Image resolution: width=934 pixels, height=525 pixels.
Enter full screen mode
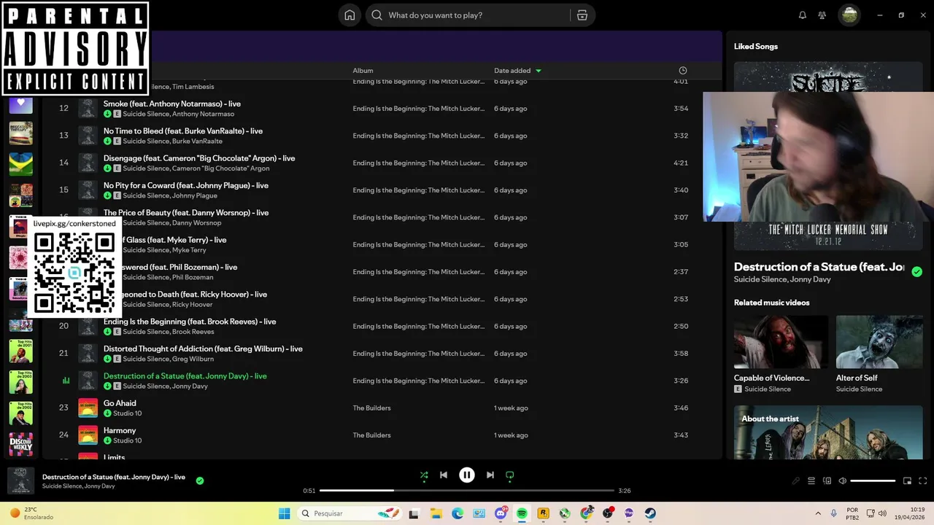(x=922, y=481)
